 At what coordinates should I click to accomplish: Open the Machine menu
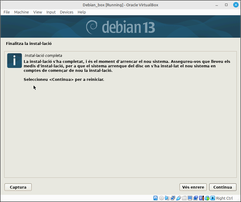(22, 12)
